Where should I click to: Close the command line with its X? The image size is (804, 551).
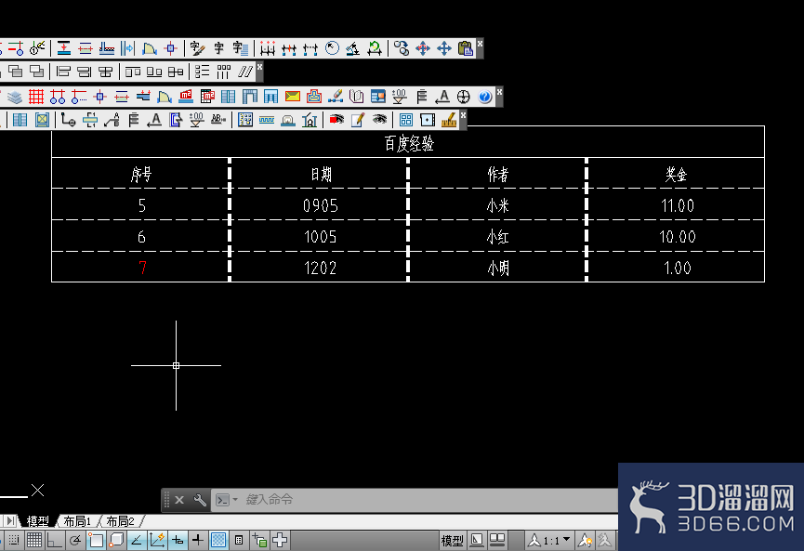[179, 500]
